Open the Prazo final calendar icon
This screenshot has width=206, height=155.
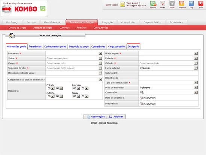pyautogui.click(x=141, y=104)
